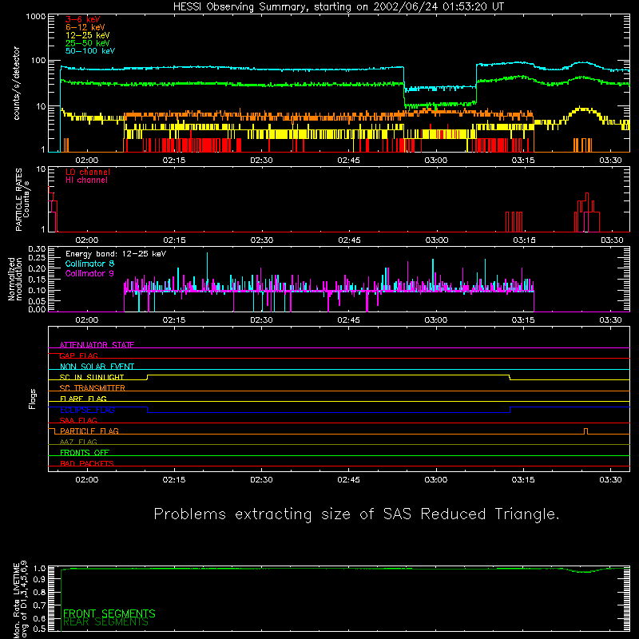This screenshot has height=639, width=639.
Task: Click the PARTICLE RATES axis label
Action: tap(22, 200)
